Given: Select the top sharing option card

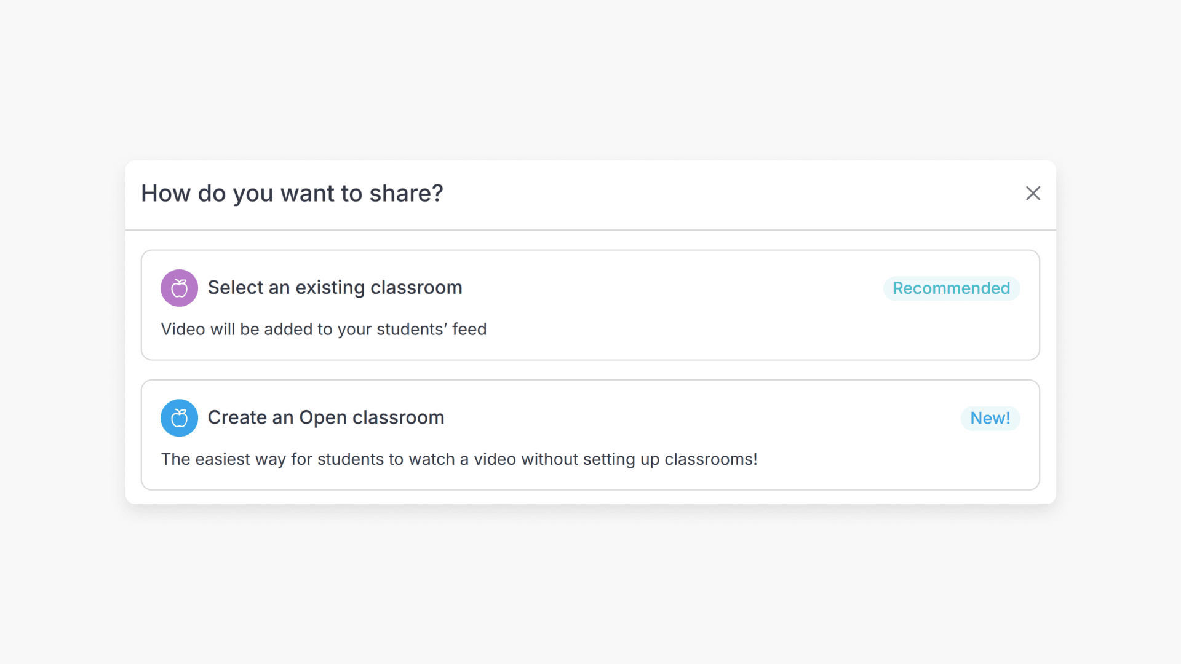Looking at the screenshot, I should pos(590,305).
